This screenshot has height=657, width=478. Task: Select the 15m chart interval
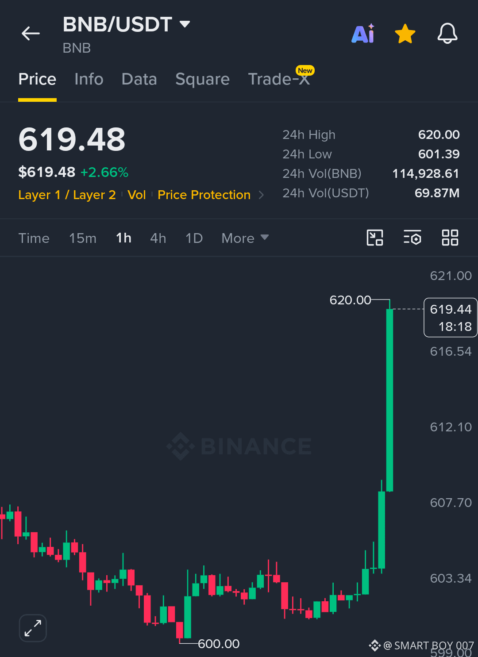[82, 238]
